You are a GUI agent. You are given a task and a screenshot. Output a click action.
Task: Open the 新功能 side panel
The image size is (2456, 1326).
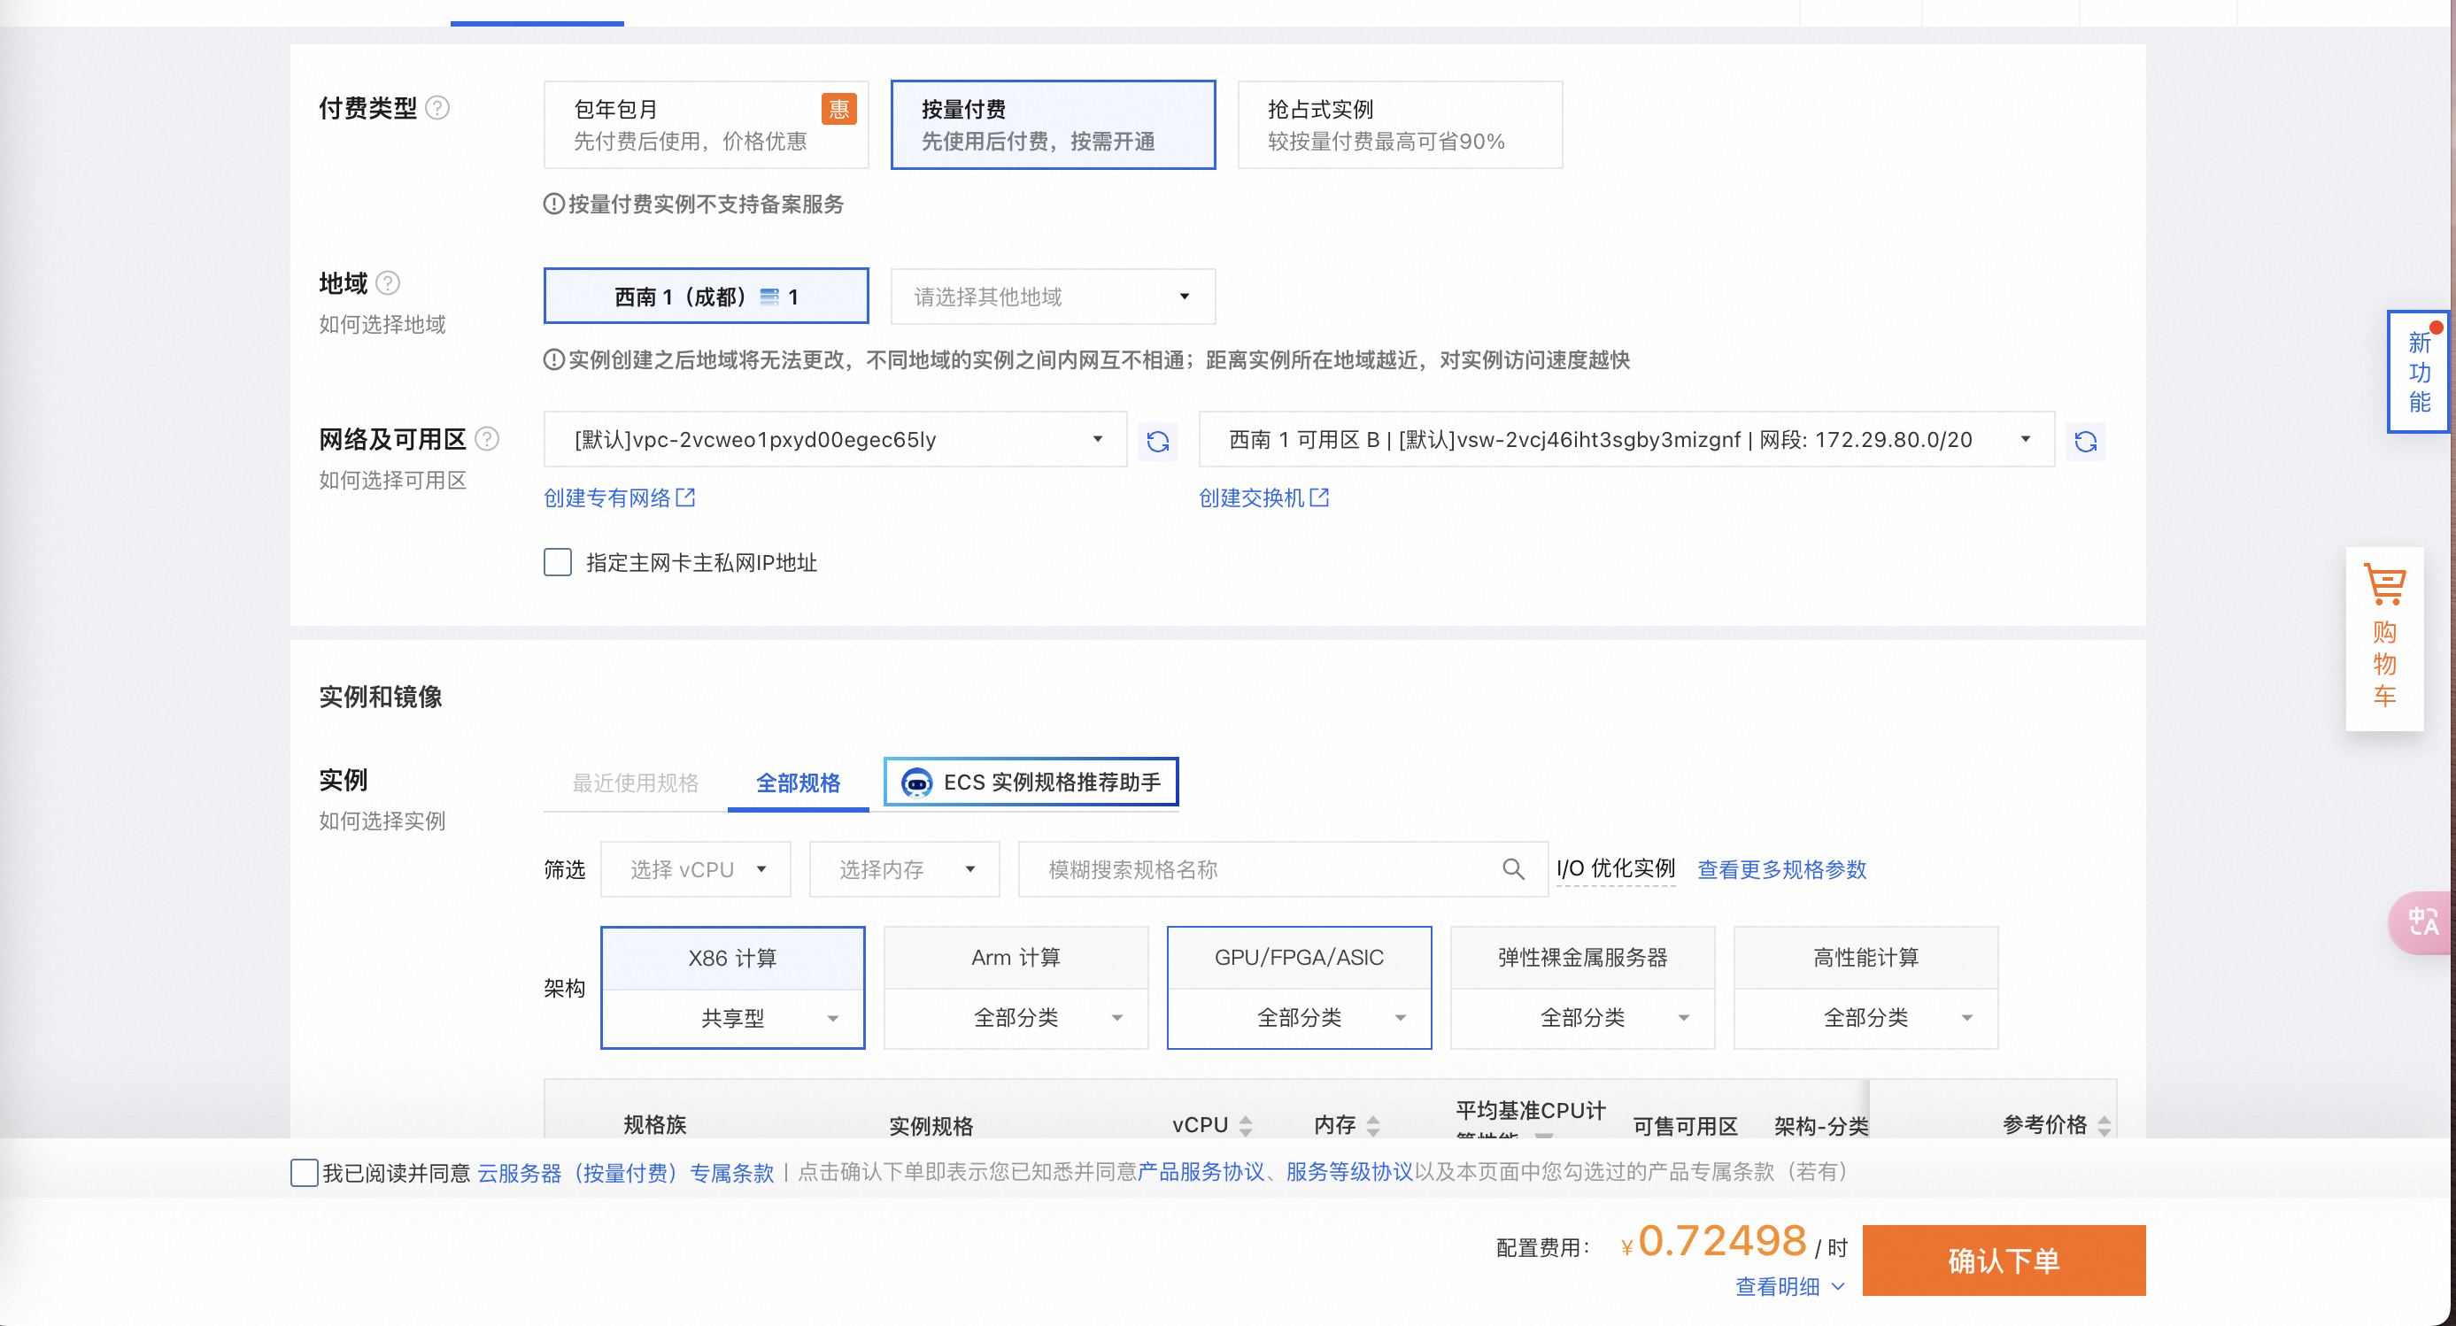[2420, 372]
